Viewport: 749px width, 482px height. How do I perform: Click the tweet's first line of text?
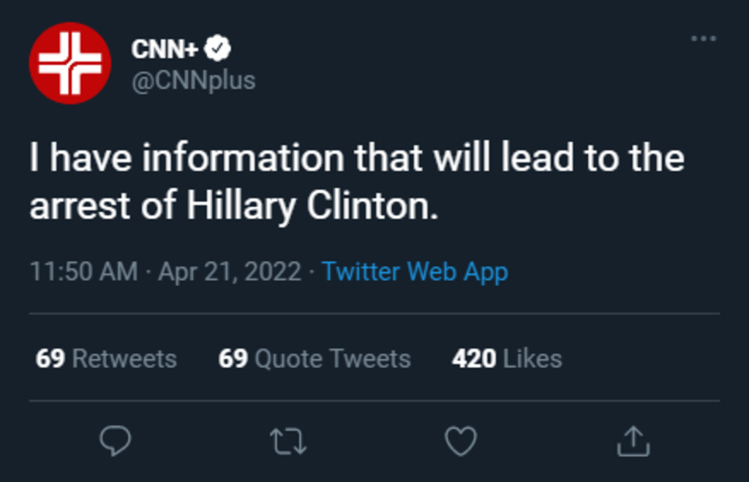357,159
